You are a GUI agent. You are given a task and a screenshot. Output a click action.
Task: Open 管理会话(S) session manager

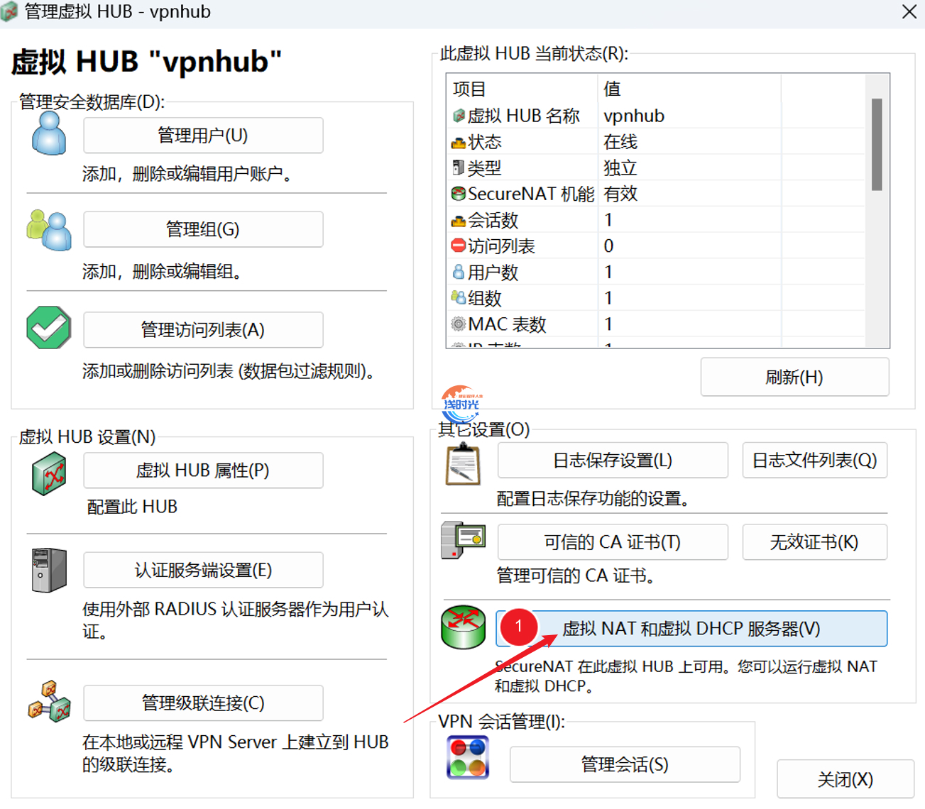625,764
